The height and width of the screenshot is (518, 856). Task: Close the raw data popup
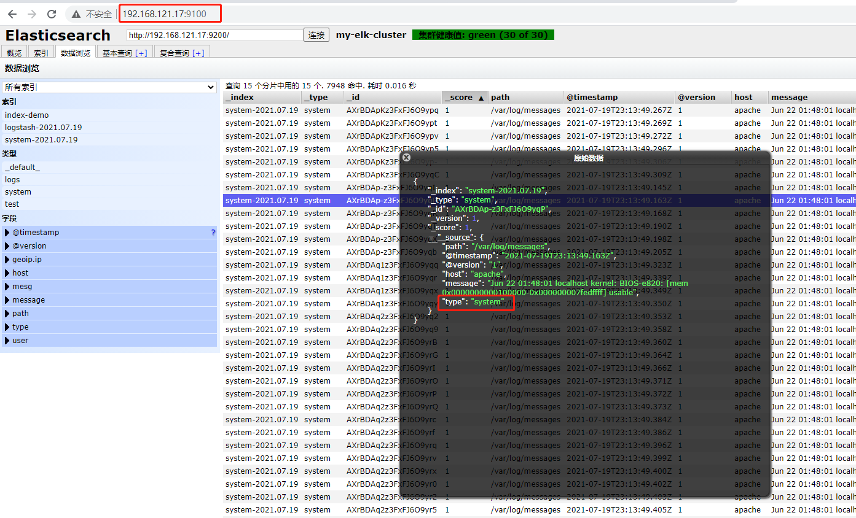click(406, 158)
